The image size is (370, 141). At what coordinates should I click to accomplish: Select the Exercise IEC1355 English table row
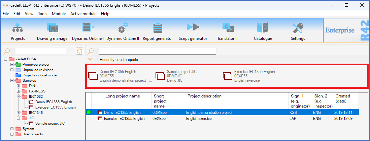[222, 119]
